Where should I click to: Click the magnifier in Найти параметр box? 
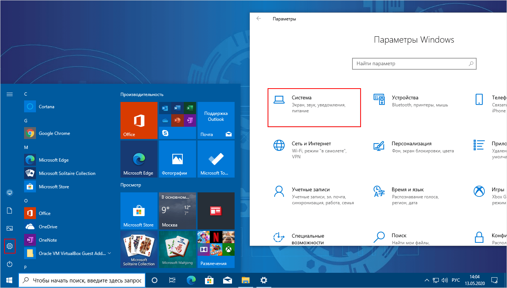coord(471,64)
